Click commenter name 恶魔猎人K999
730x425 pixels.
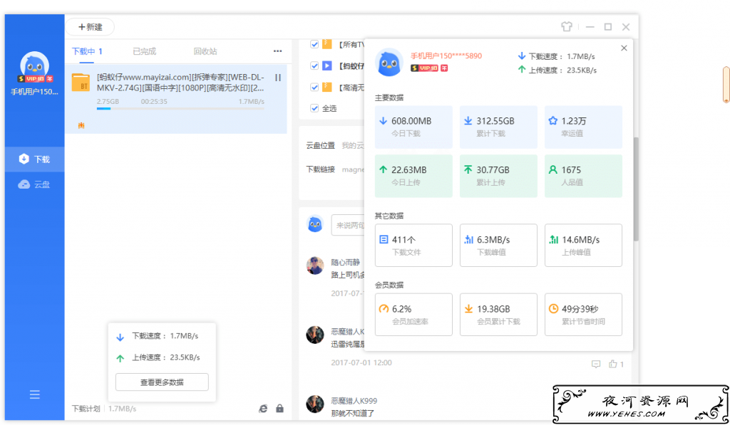click(x=354, y=401)
